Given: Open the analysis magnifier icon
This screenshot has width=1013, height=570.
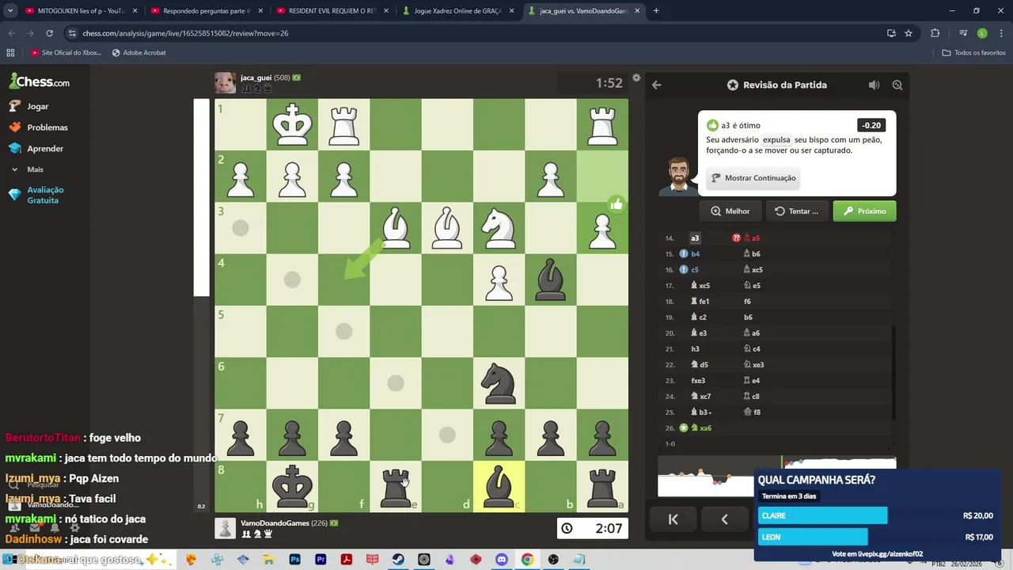Looking at the screenshot, I should click(x=897, y=85).
